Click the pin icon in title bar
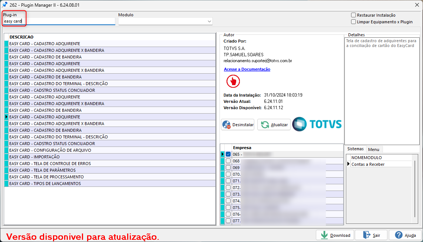The width and height of the screenshot is (423, 242). click(4, 5)
